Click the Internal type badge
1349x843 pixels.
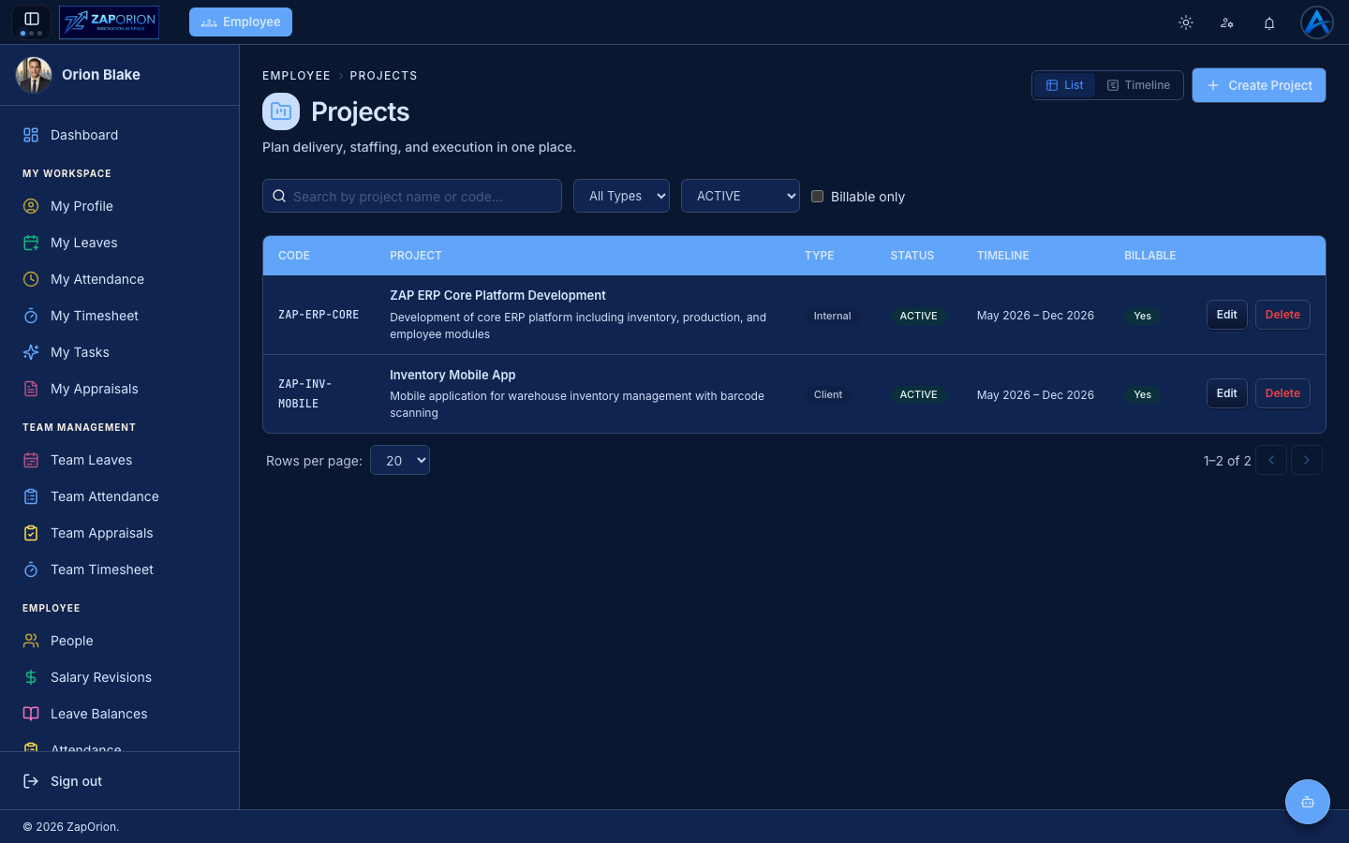pos(832,316)
